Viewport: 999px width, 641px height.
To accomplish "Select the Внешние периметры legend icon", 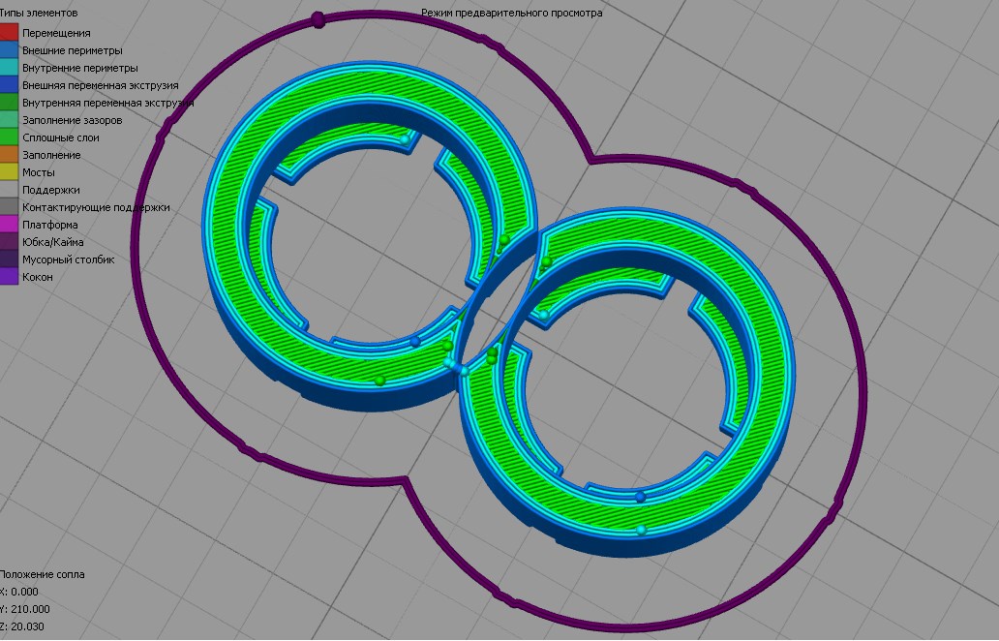I will [10, 47].
